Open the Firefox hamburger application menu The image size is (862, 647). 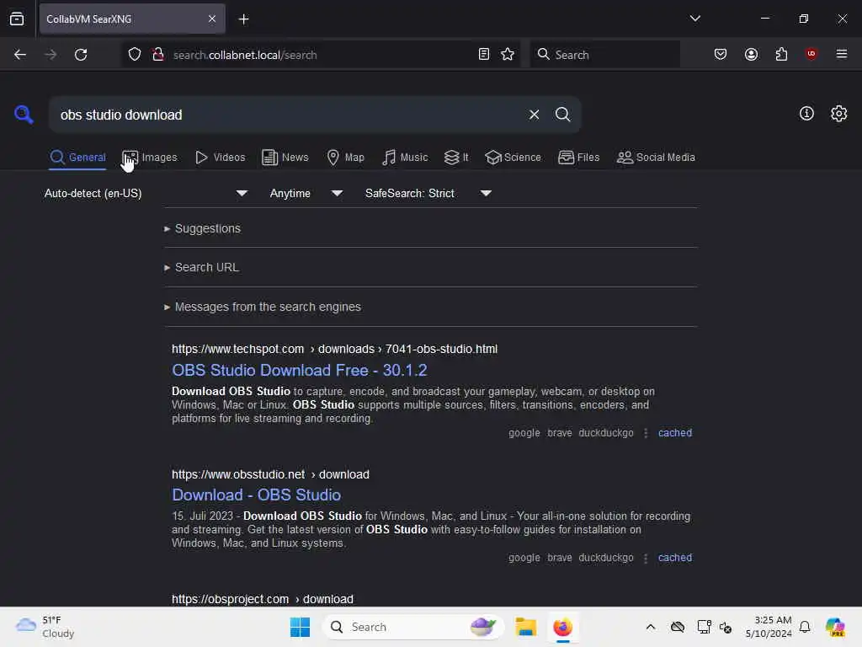pyautogui.click(x=842, y=54)
